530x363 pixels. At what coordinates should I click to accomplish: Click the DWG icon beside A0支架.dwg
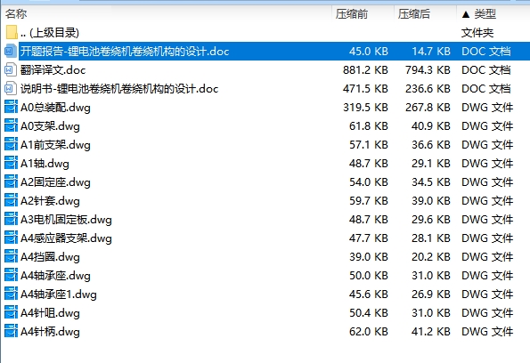[11, 126]
